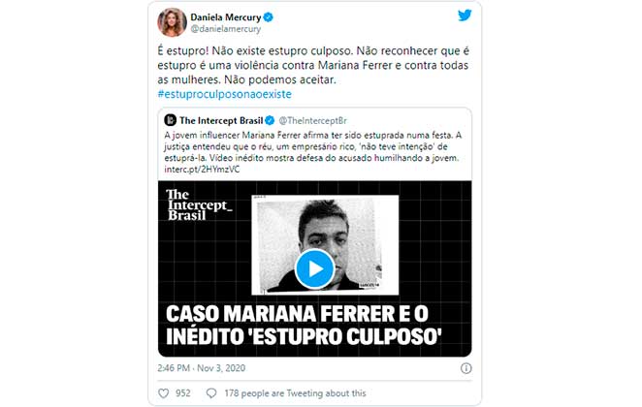Click the Daniela Mercury display name

pyautogui.click(x=226, y=17)
